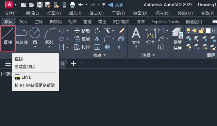The height and width of the screenshot is (126, 217).
Task: Open the 绘图(D) menu
Action: pos(140,13)
